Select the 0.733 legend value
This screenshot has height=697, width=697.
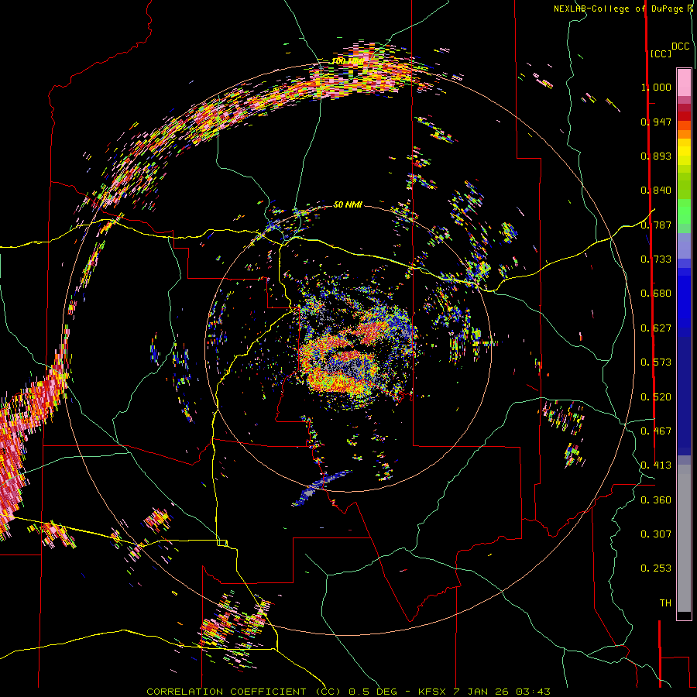[656, 259]
